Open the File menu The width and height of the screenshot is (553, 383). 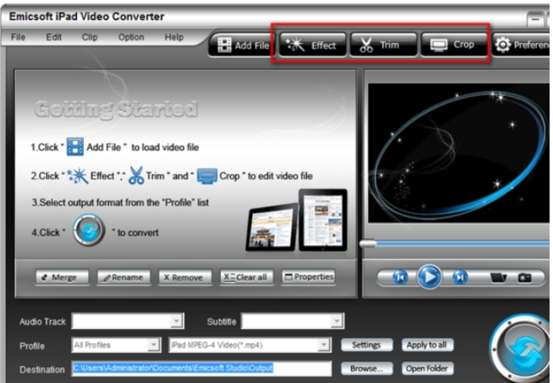coord(18,37)
